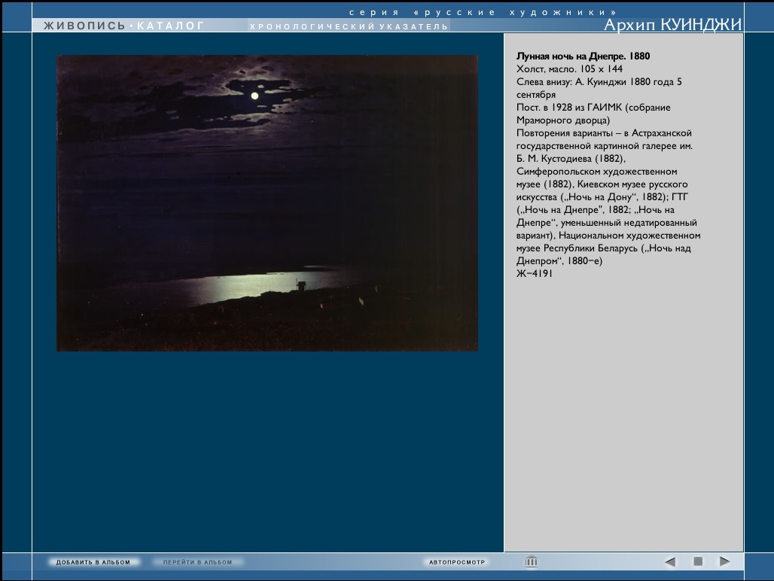Select the title Лунная ночь на Днепре. 1880

[583, 56]
